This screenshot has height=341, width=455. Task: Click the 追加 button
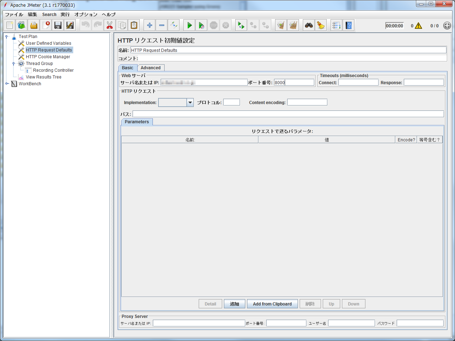(235, 304)
